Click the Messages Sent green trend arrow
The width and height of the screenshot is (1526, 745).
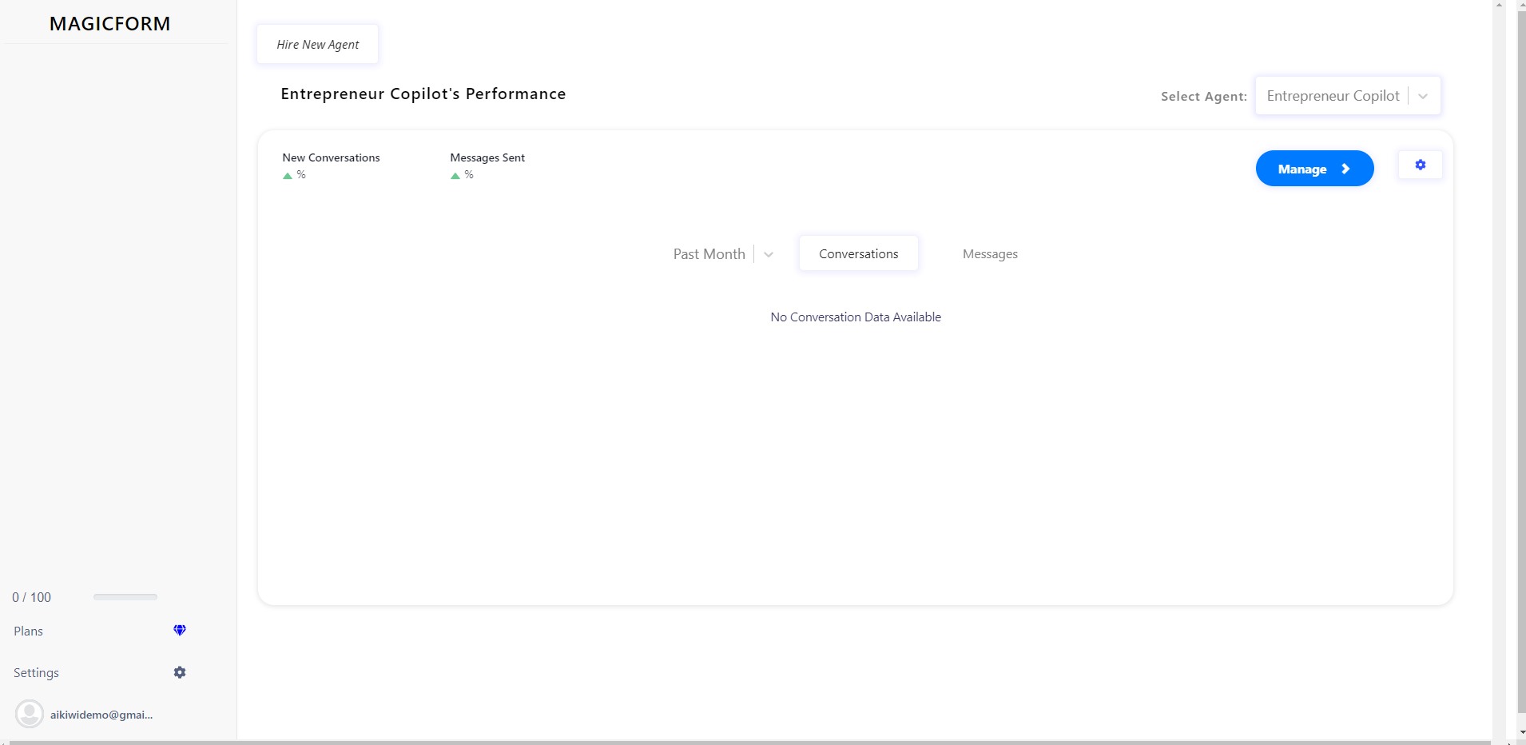[455, 176]
